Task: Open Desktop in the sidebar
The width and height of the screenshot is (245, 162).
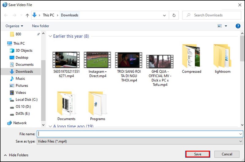Action: pos(19,58)
